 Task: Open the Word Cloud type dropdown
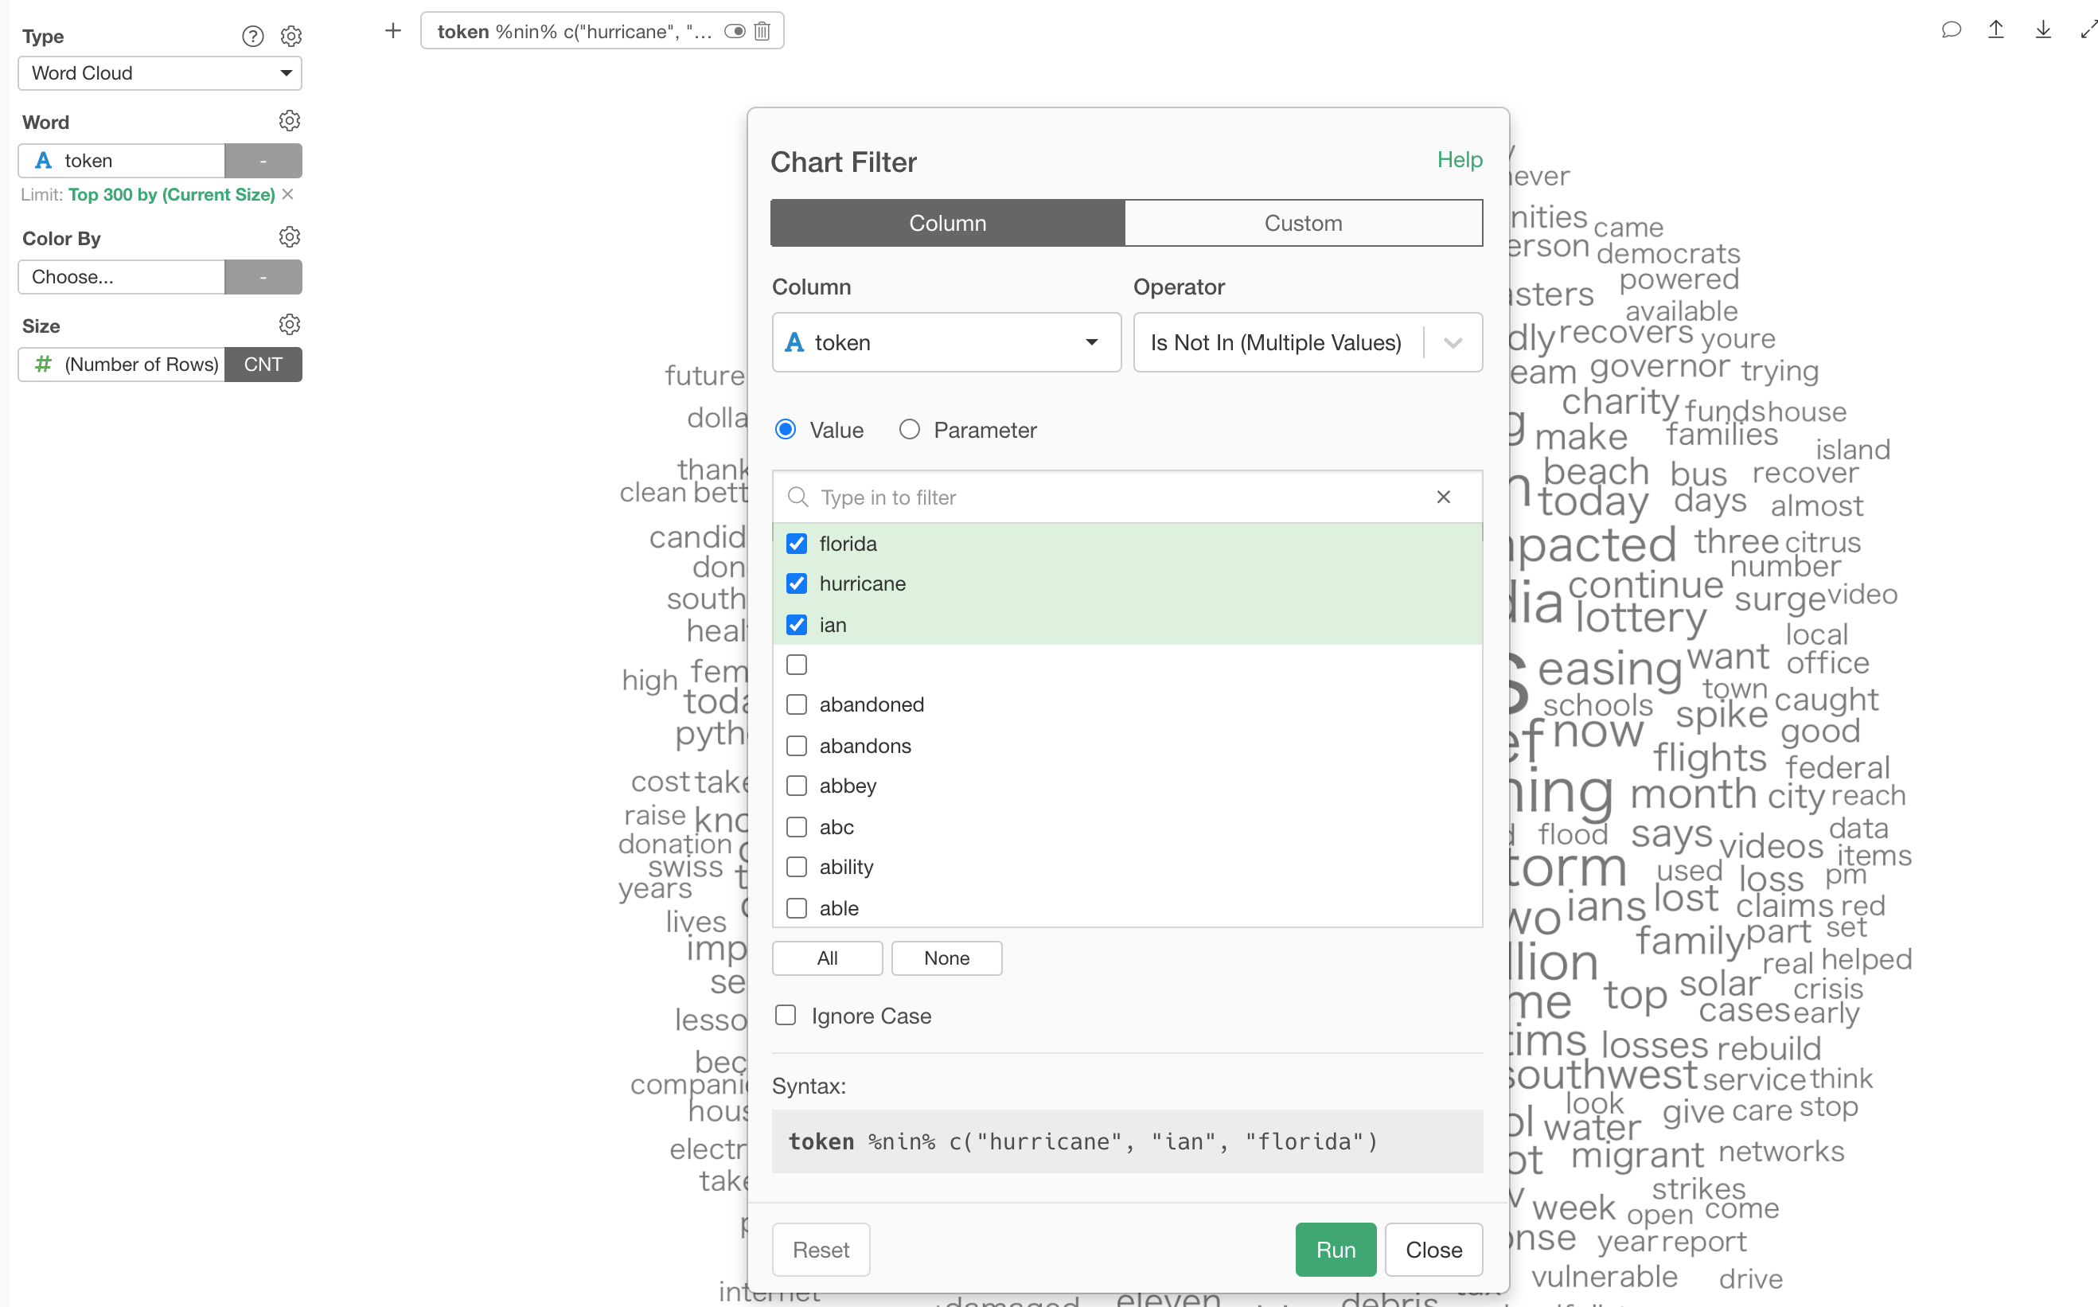[x=160, y=73]
